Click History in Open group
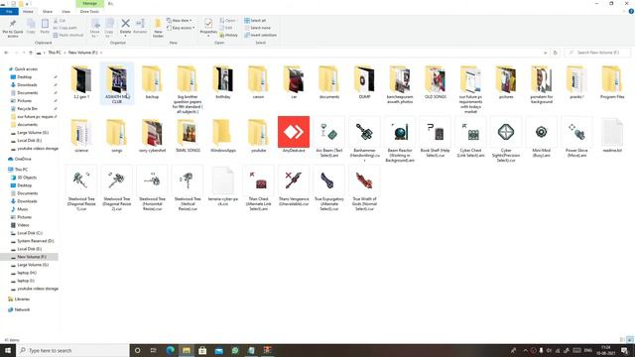Image resolution: width=635 pixels, height=357 pixels. coord(229,36)
